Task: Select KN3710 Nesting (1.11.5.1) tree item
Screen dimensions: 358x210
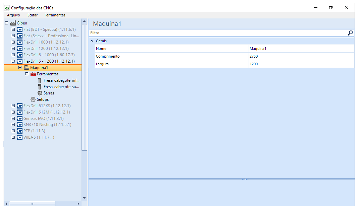Action: [48, 125]
